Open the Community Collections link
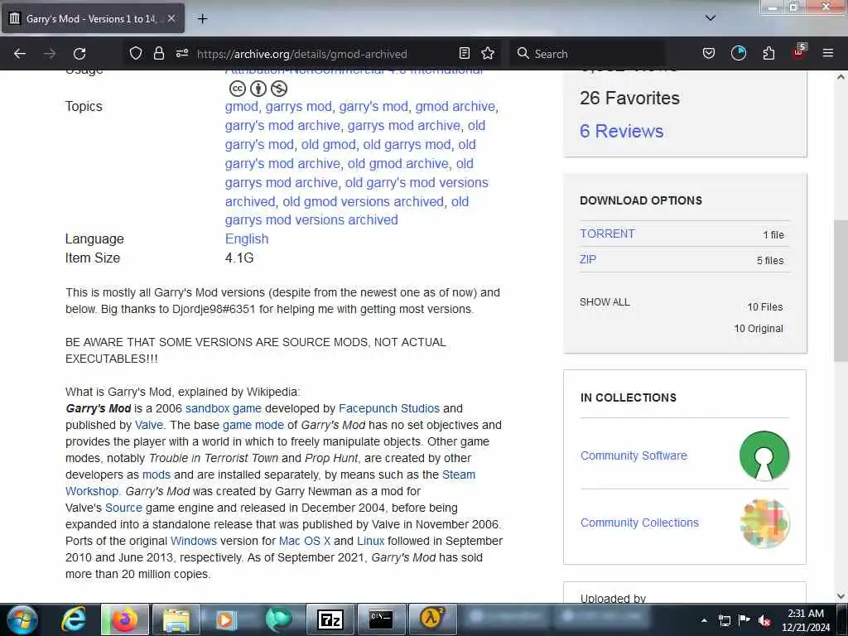This screenshot has width=848, height=636. point(639,523)
